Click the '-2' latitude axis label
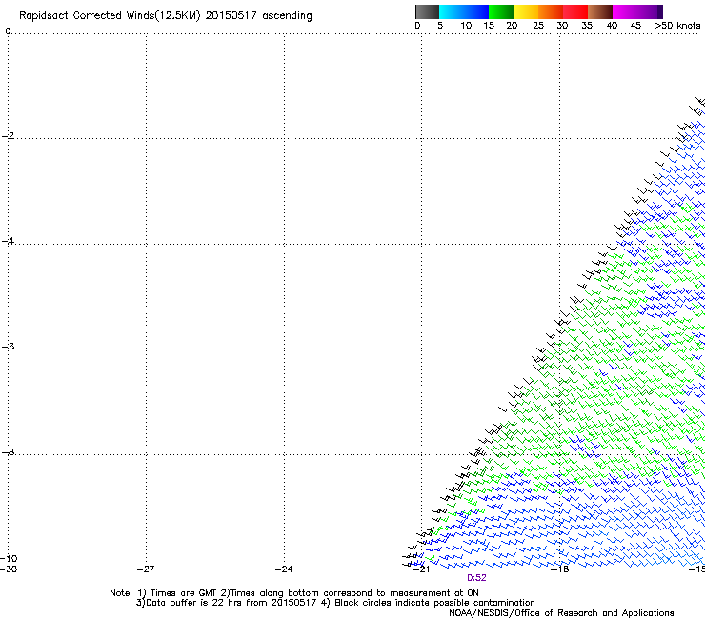705x619 pixels. point(8,136)
